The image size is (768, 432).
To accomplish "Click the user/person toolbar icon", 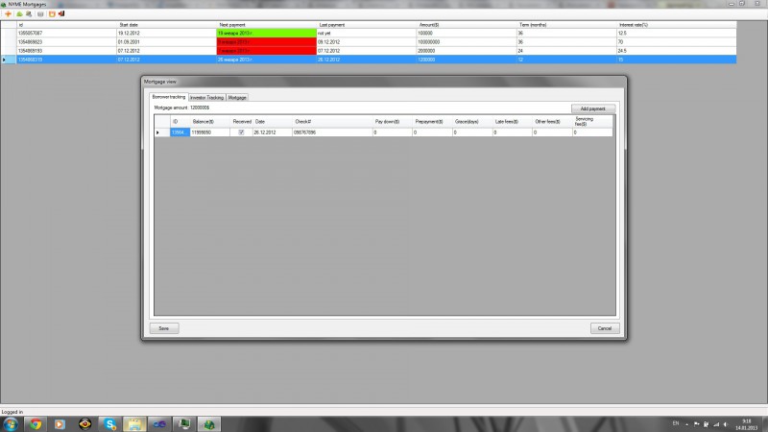I will (x=29, y=13).
